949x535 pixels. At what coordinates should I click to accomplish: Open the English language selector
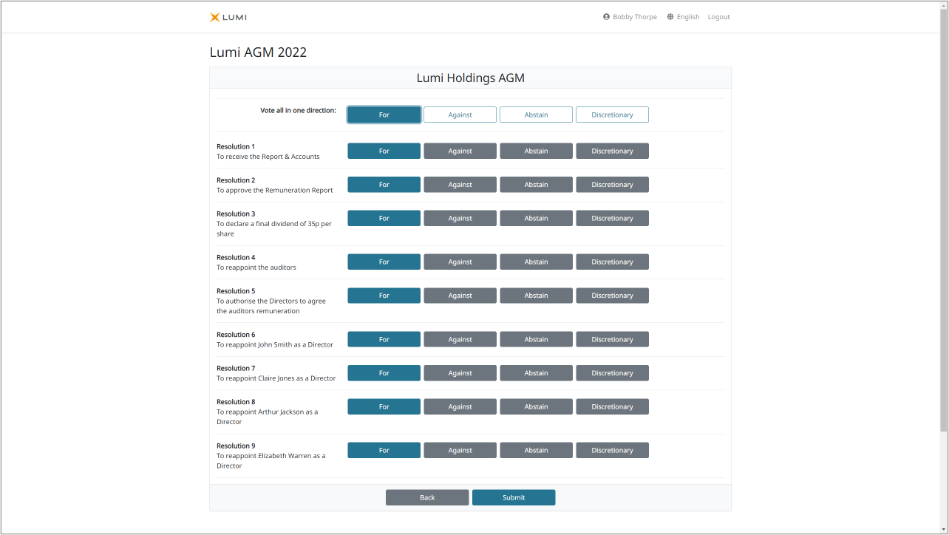tap(688, 17)
